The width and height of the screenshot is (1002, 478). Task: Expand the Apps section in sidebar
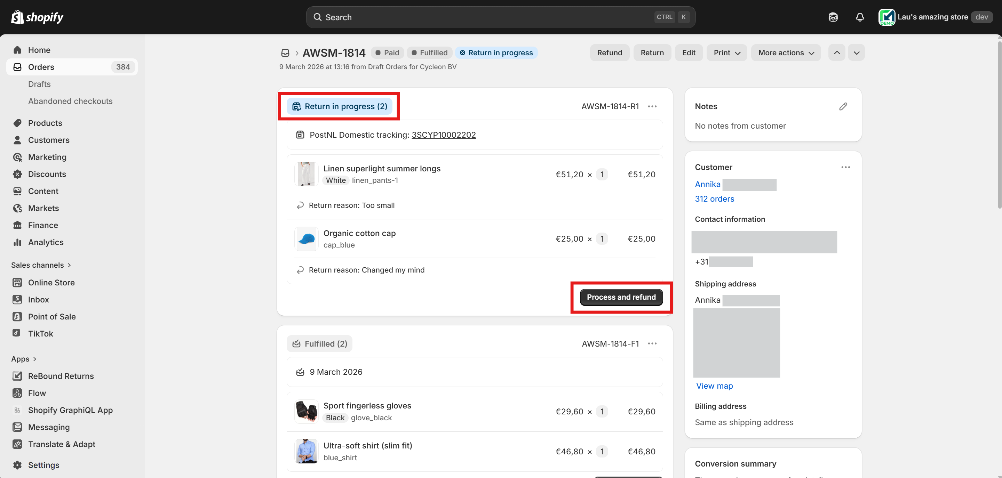[x=23, y=359]
